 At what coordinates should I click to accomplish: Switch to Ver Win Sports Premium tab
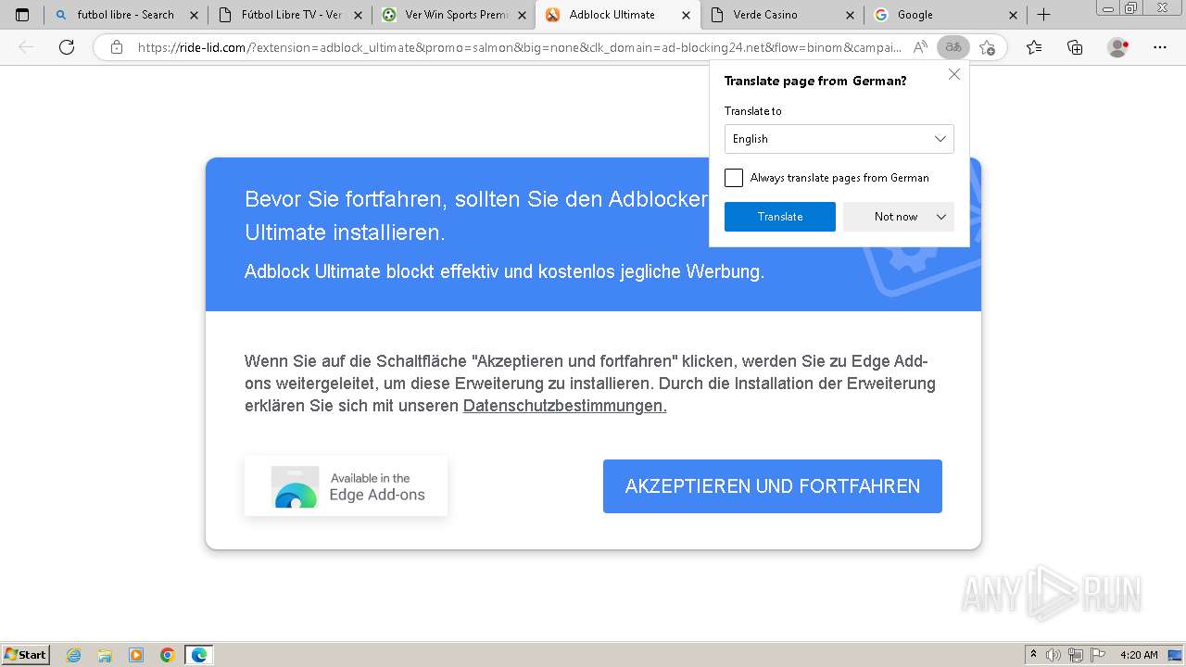pos(454,15)
